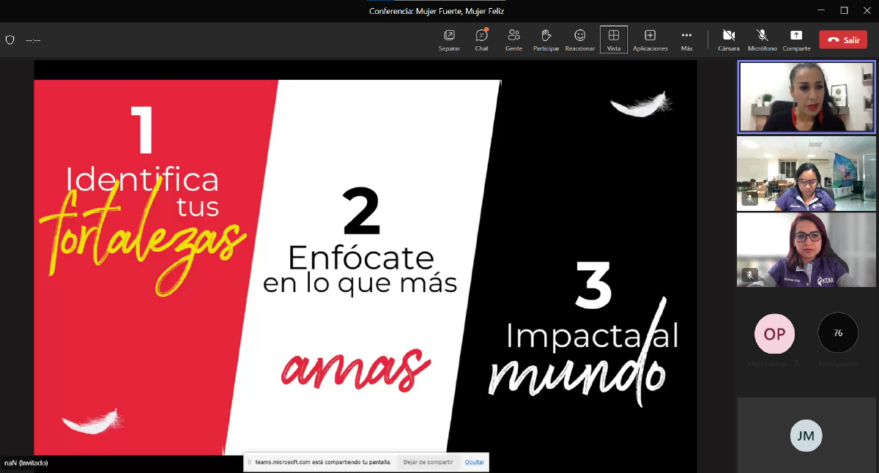Show the Gente people list
Viewport: 879px width, 473px height.
[513, 40]
